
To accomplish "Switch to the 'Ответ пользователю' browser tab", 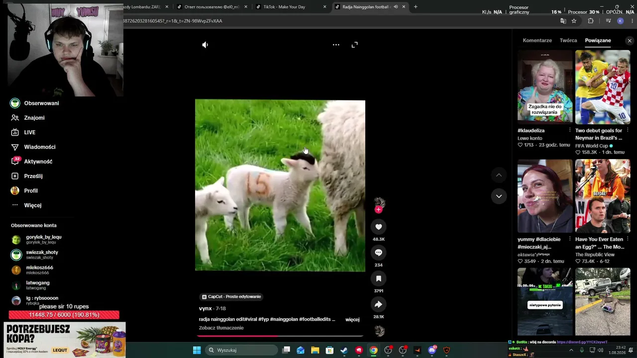I will [x=212, y=7].
